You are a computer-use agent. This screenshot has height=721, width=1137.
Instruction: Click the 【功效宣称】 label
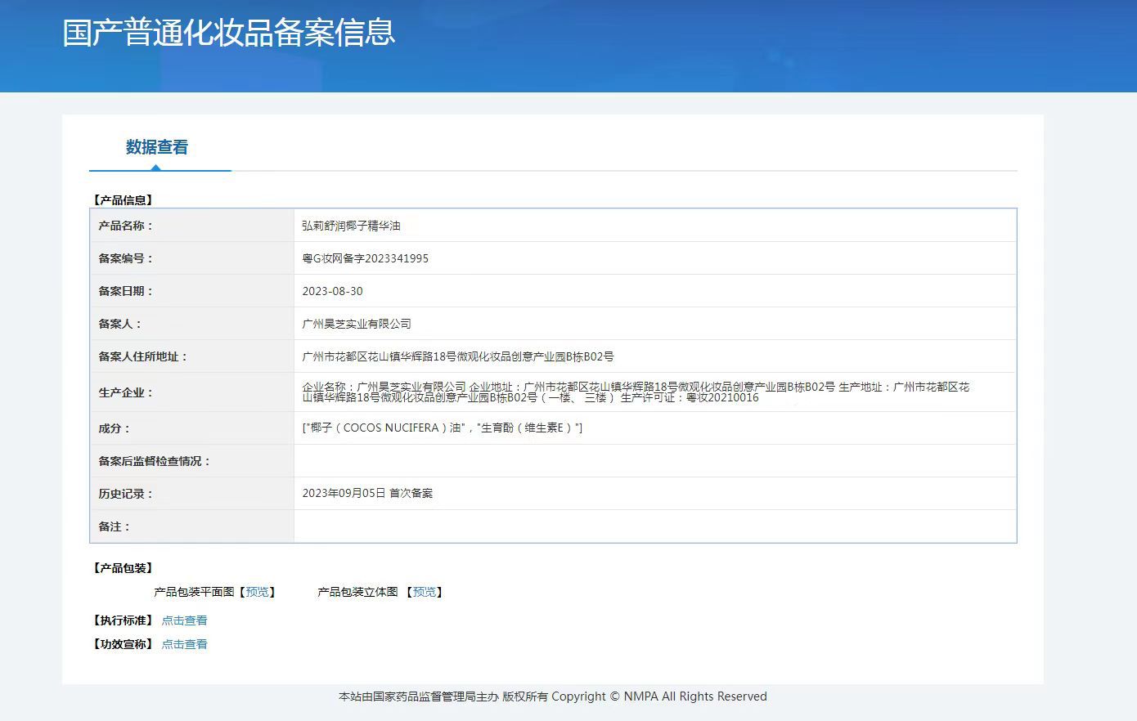[123, 644]
